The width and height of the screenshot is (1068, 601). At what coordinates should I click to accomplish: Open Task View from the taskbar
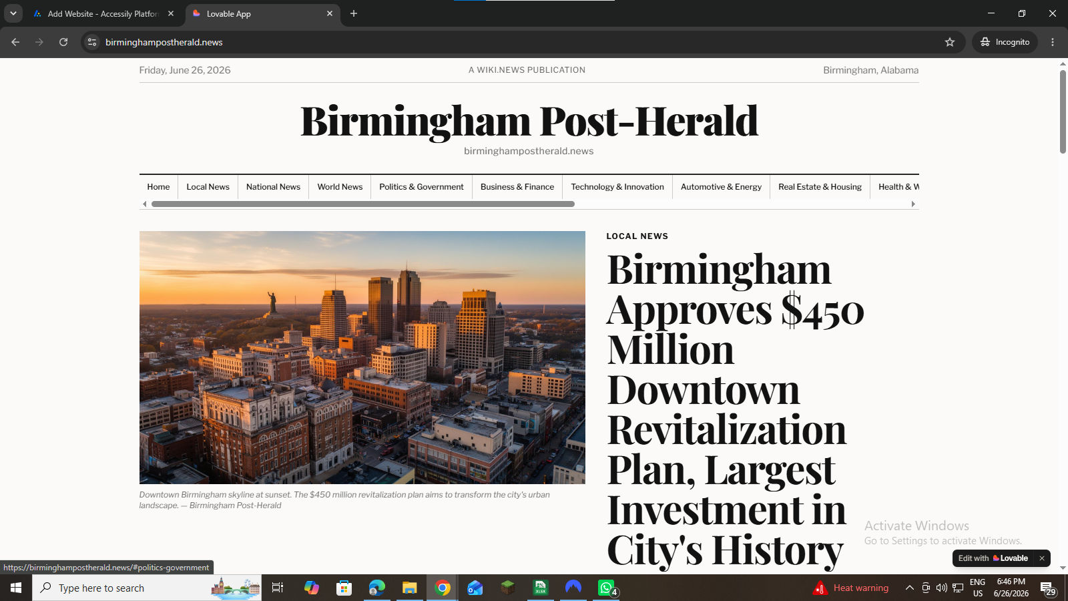pos(278,588)
